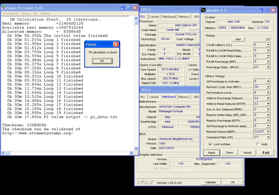Click the Loop 19 finished line
The height and width of the screenshot is (195, 279).
(45, 113)
